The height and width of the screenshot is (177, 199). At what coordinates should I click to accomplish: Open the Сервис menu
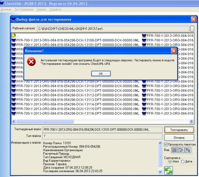coord(41,10)
